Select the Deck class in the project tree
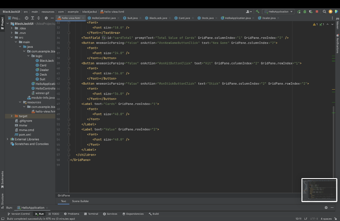Image resolution: width=340 pixels, height=221 pixels. click(43, 75)
